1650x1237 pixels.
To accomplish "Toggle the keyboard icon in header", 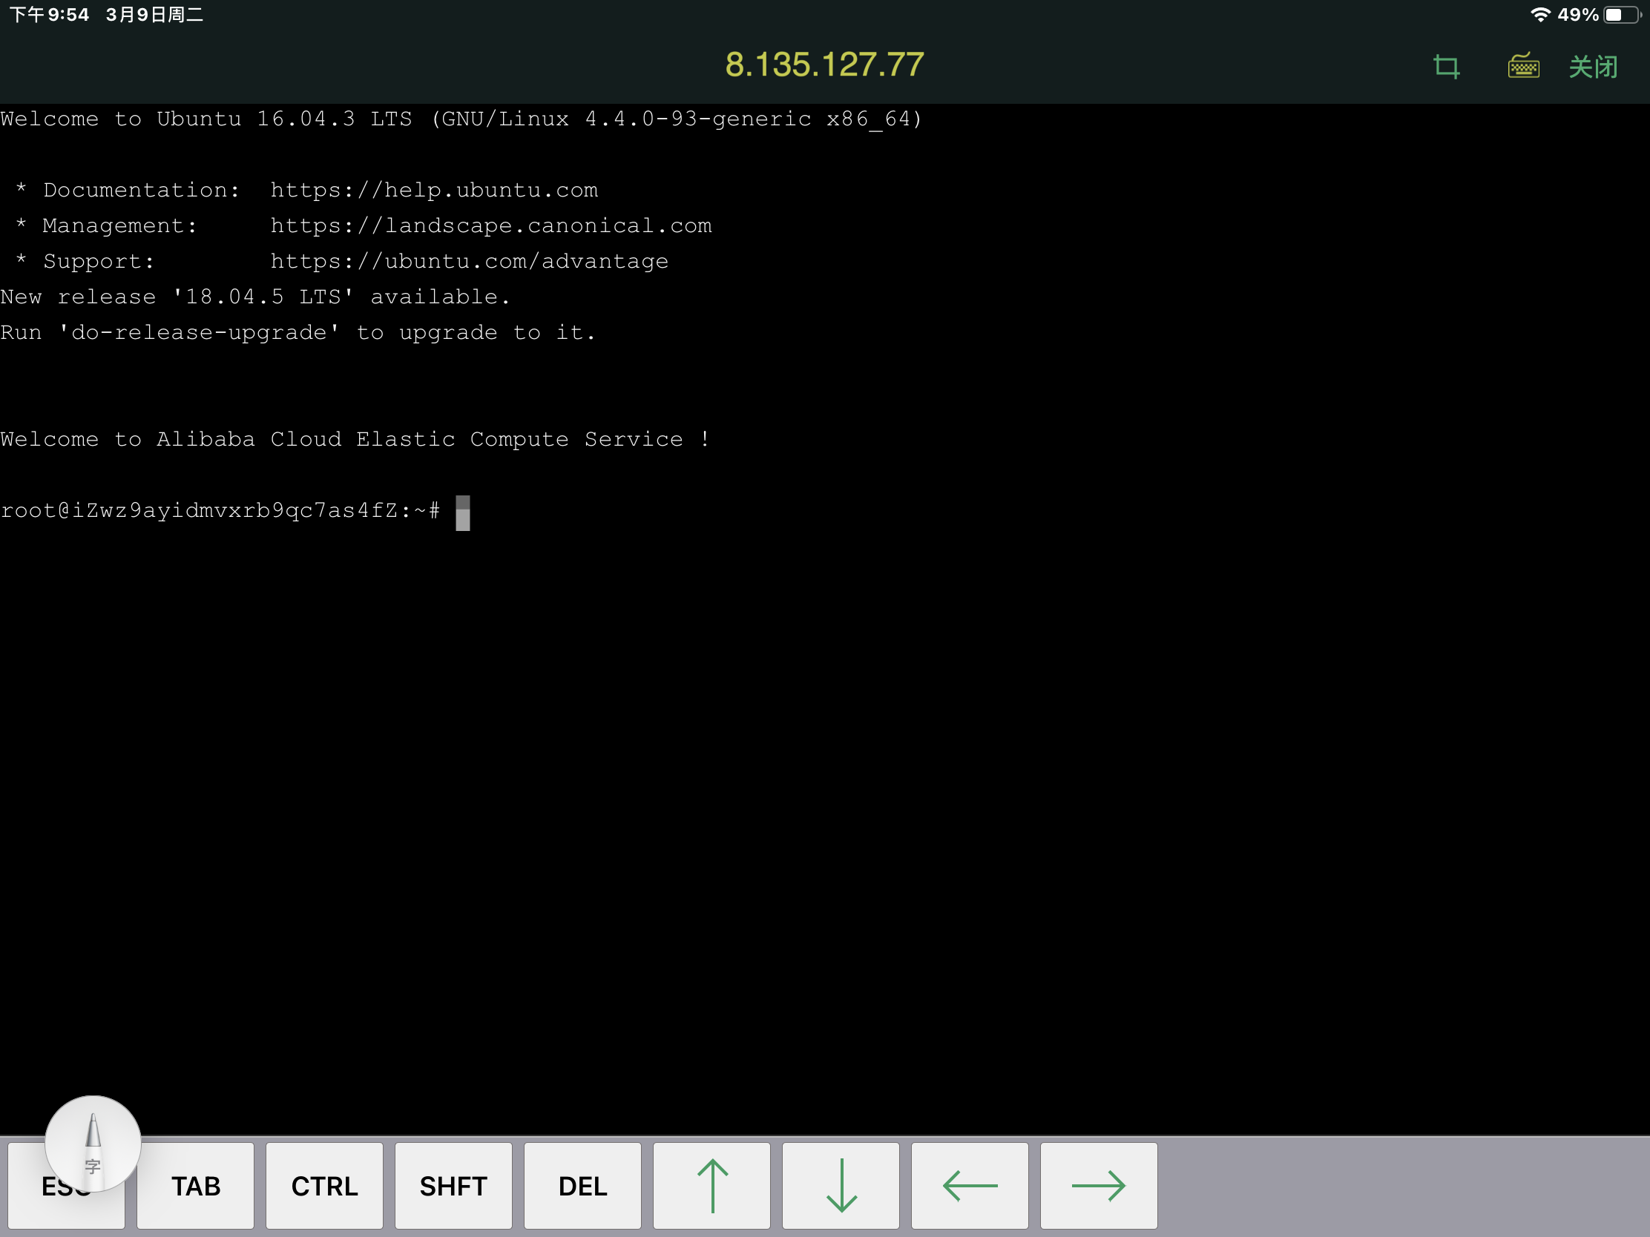I will [x=1523, y=65].
